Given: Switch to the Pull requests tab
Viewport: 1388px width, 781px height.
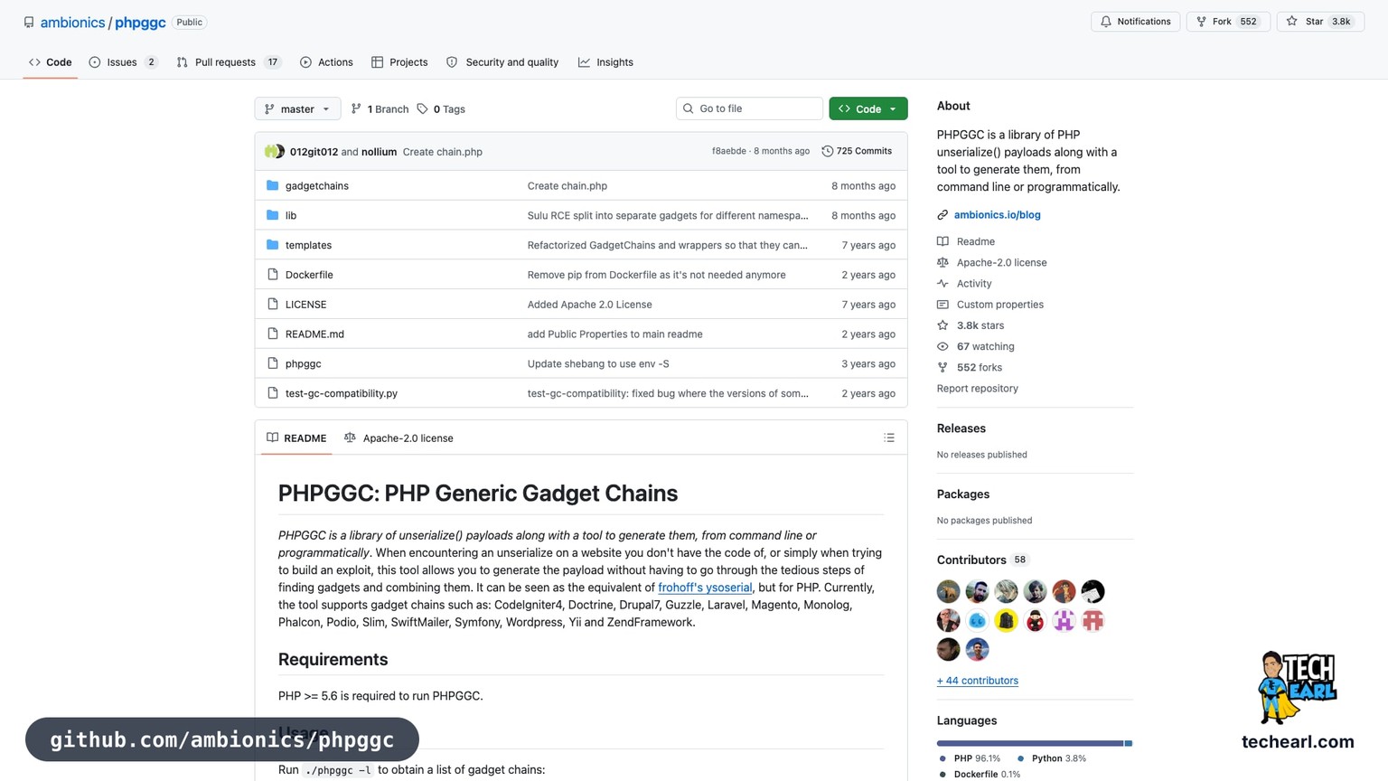Looking at the screenshot, I should point(228,62).
